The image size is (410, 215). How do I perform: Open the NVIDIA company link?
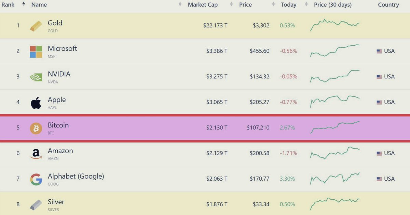click(59, 74)
